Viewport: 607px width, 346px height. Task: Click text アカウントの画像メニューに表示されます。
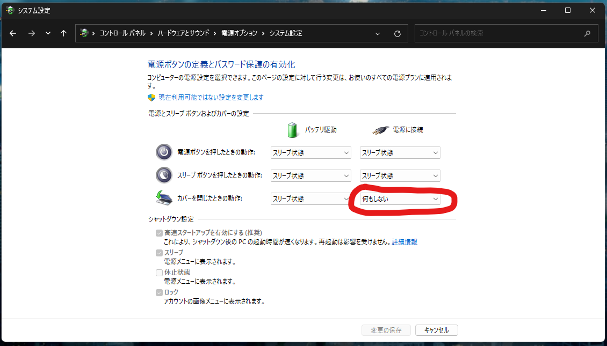tap(214, 301)
